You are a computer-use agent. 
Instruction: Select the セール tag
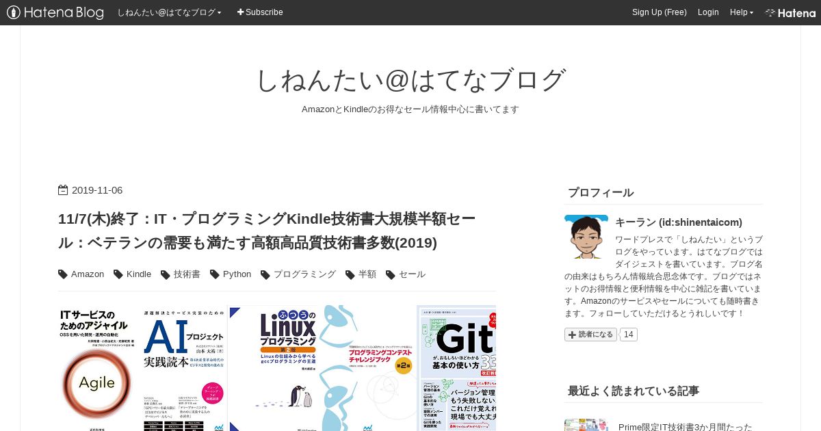click(x=412, y=274)
